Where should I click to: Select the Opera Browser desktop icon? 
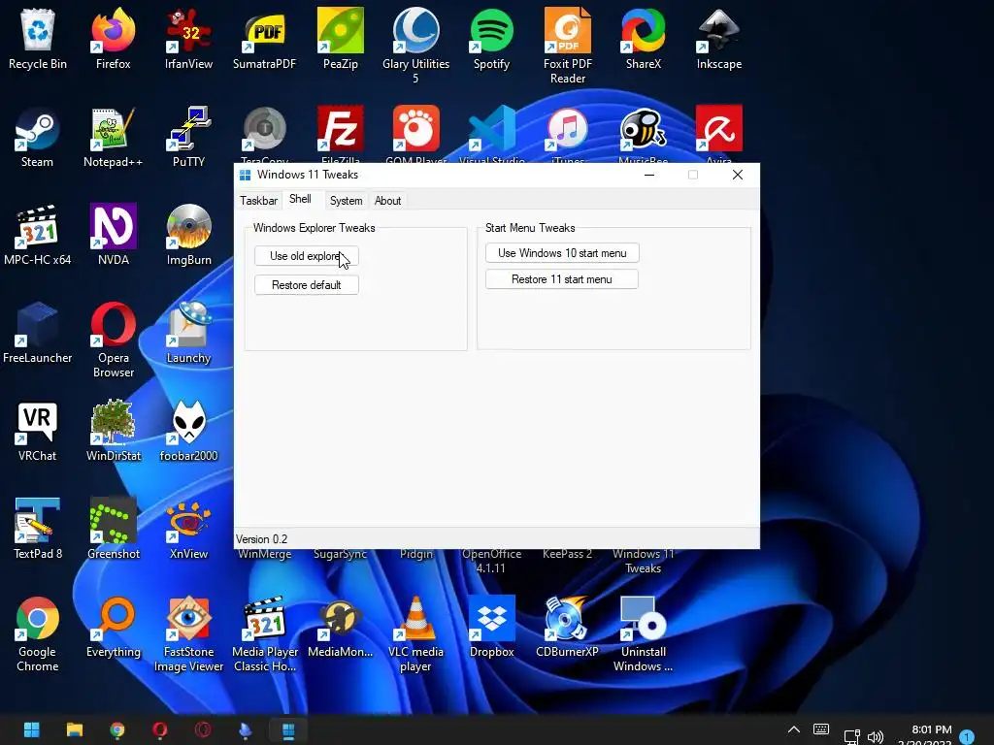click(x=113, y=340)
